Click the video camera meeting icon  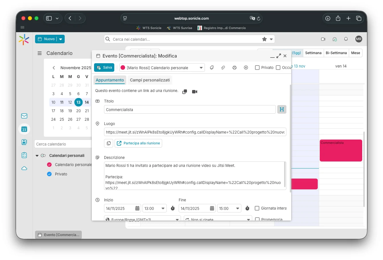click(195, 92)
